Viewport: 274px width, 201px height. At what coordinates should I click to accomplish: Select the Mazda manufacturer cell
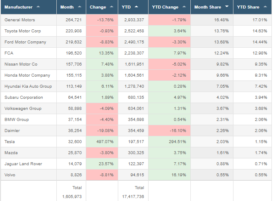pyautogui.click(x=29, y=153)
